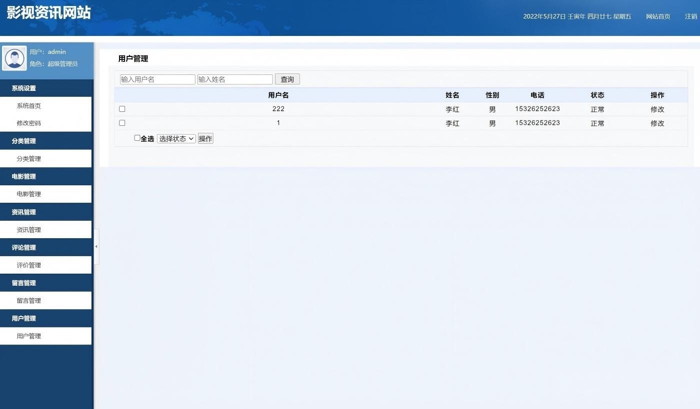The width and height of the screenshot is (700, 409).
Task: Open the 选择状态 dropdown
Action: tap(176, 139)
